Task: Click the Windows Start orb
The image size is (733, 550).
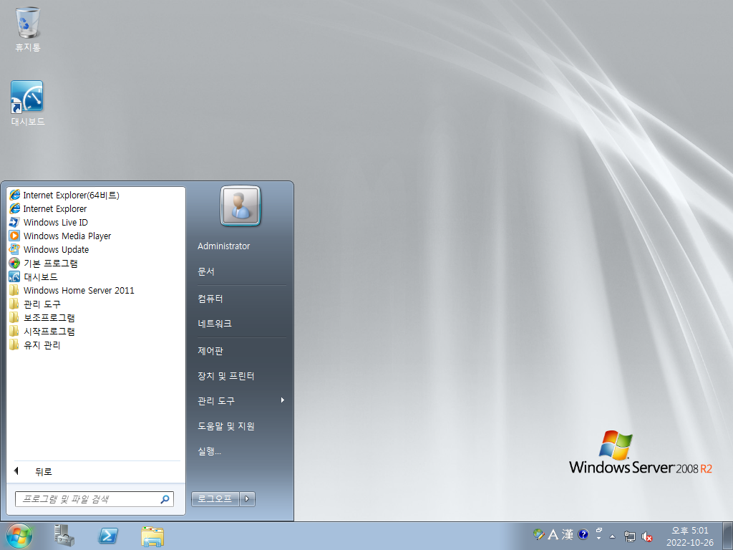Action: pos(19,536)
